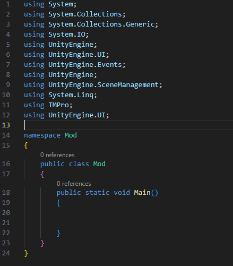Click the yellow closing brace on line 24
This screenshot has height=266, width=233.
point(26,254)
